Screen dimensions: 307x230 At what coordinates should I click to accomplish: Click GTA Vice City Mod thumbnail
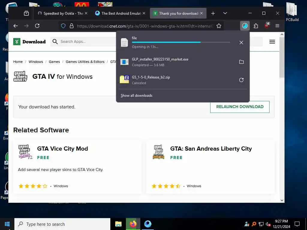(25, 152)
